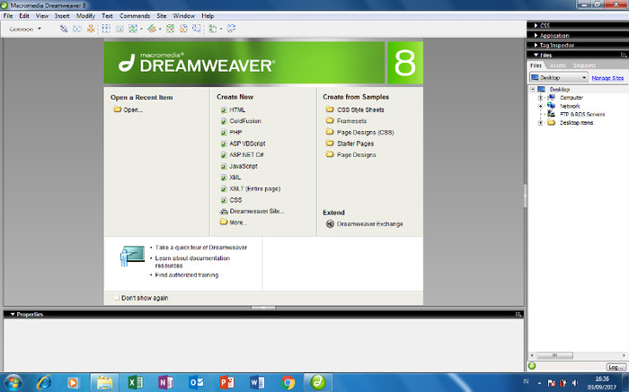Image resolution: width=629 pixels, height=392 pixels.
Task: Open the Modify menu
Action: coord(85,16)
